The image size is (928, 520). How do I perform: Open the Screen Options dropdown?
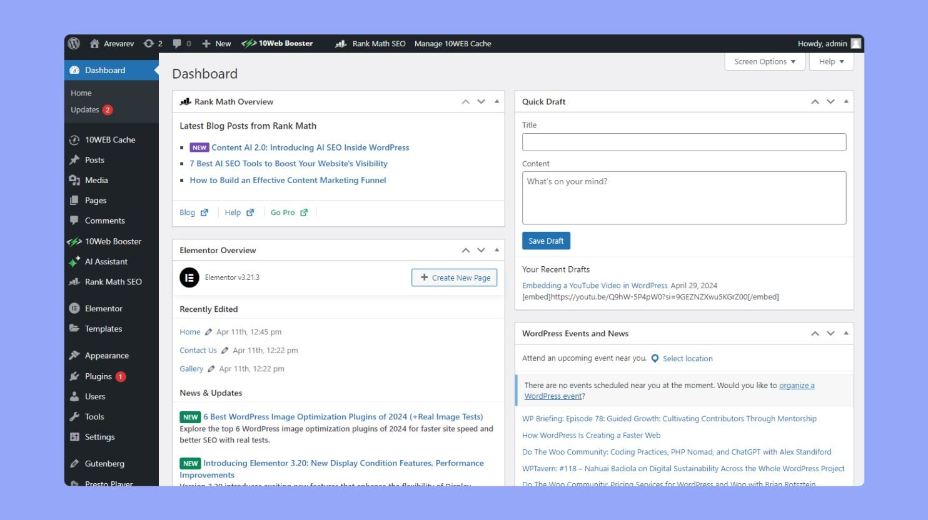(x=764, y=61)
